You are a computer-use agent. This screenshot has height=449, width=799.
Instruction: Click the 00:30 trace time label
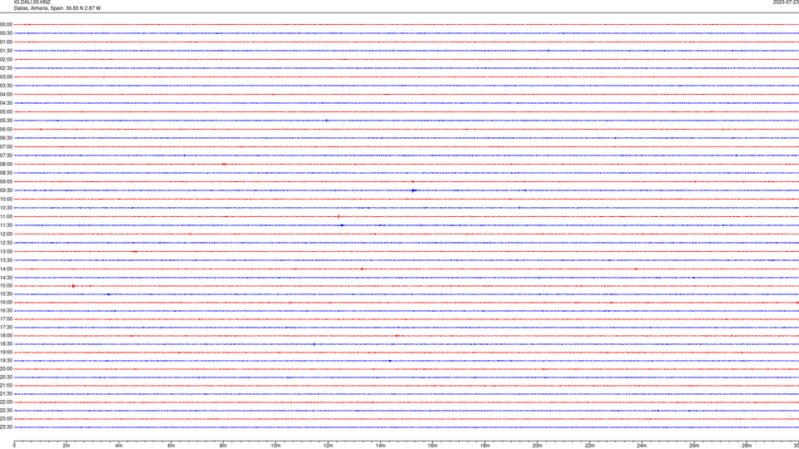pyautogui.click(x=6, y=33)
